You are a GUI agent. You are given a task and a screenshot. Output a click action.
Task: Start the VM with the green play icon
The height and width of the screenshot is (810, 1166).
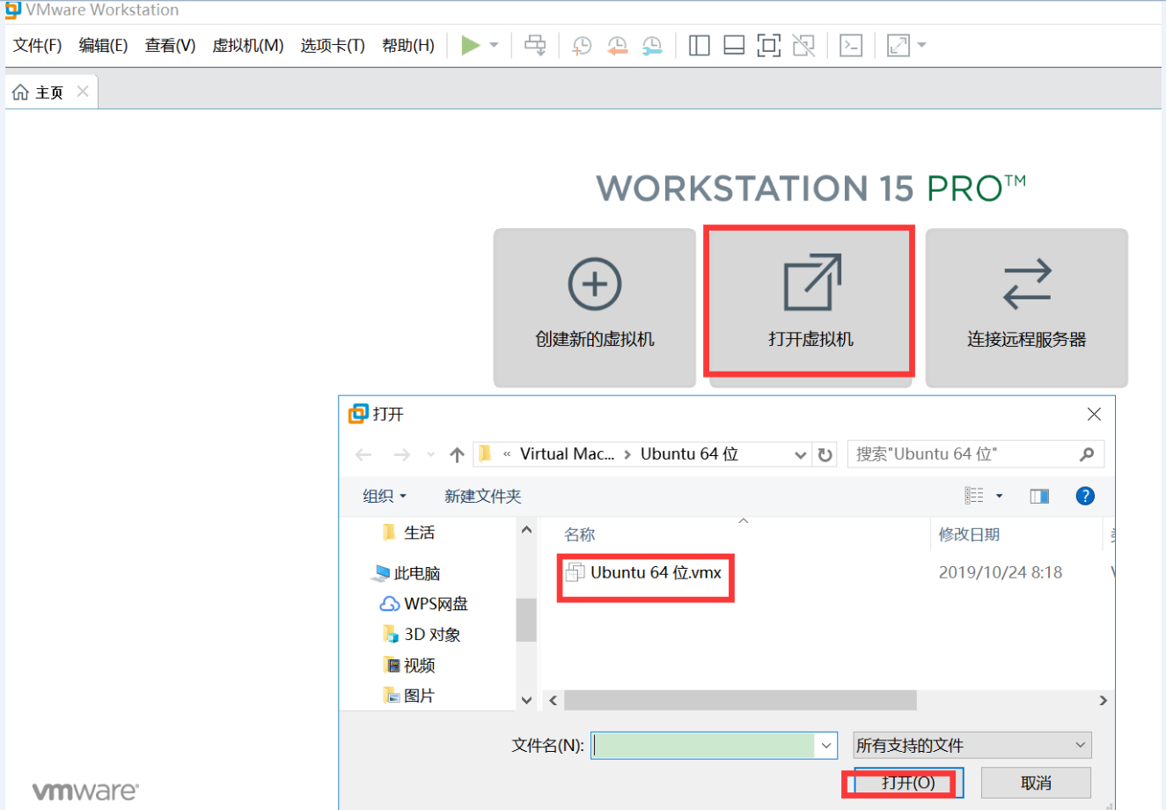[x=471, y=45]
